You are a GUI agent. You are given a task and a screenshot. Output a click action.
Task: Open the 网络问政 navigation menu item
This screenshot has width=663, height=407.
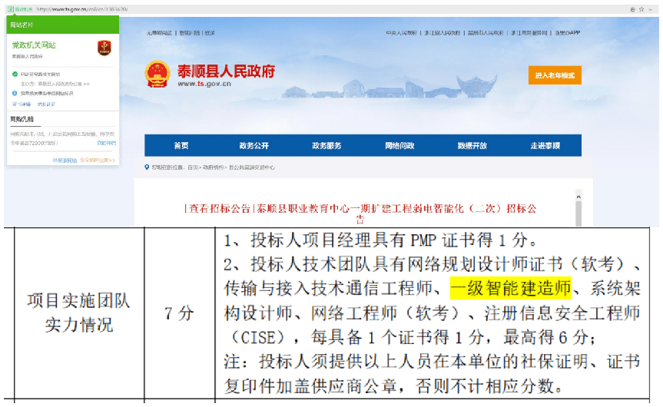(399, 145)
